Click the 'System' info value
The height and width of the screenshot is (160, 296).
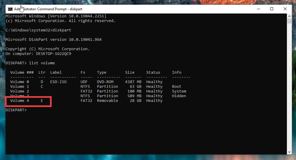(179, 92)
